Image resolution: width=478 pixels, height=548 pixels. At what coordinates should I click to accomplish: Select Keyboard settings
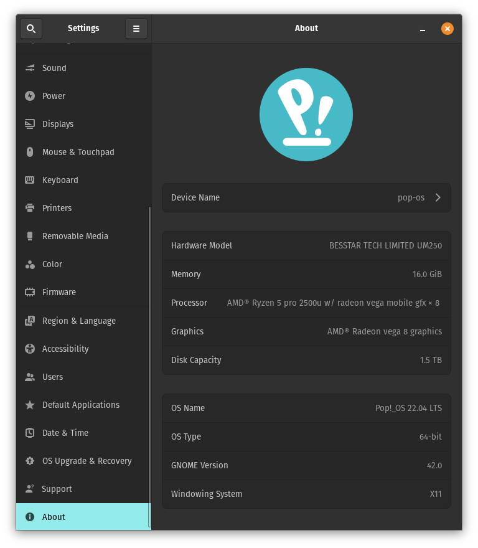coord(82,180)
